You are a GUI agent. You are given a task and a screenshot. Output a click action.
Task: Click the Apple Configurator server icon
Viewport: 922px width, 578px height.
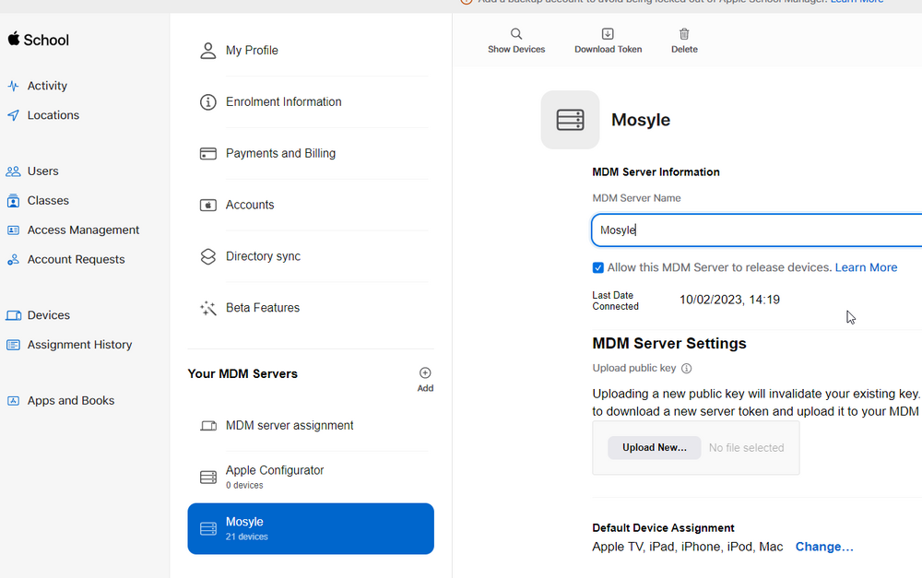(208, 477)
